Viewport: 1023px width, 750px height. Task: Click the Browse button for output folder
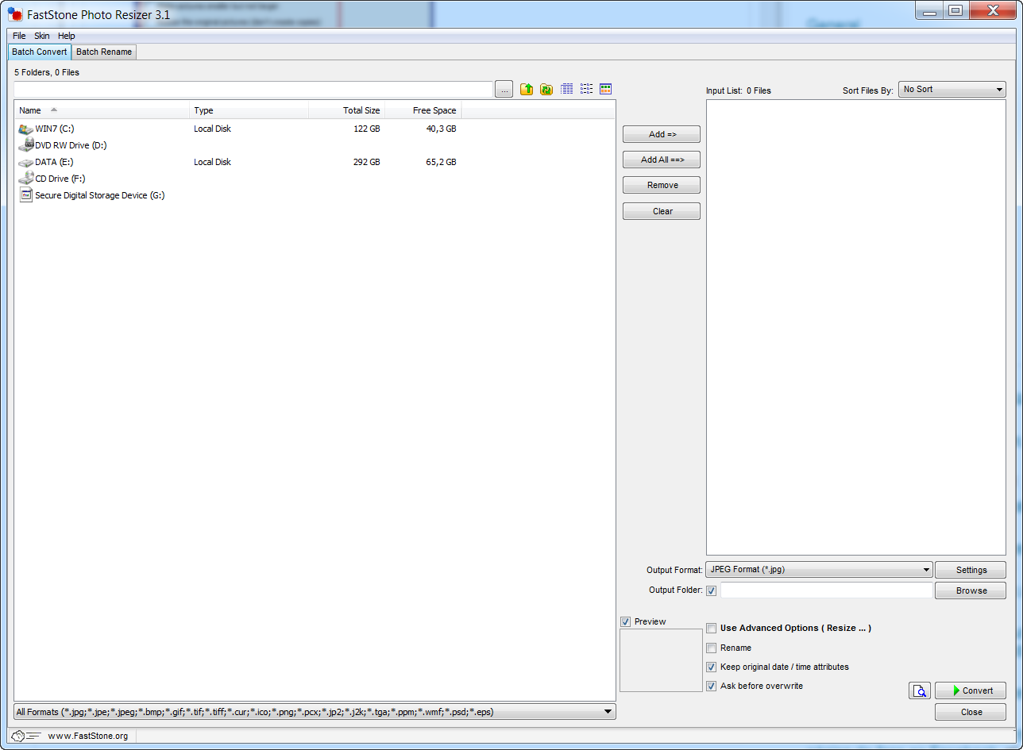970,590
